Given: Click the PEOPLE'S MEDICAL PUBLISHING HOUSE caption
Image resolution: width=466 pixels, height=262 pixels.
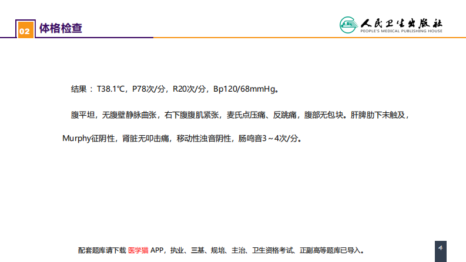Looking at the screenshot, I should point(401,31).
